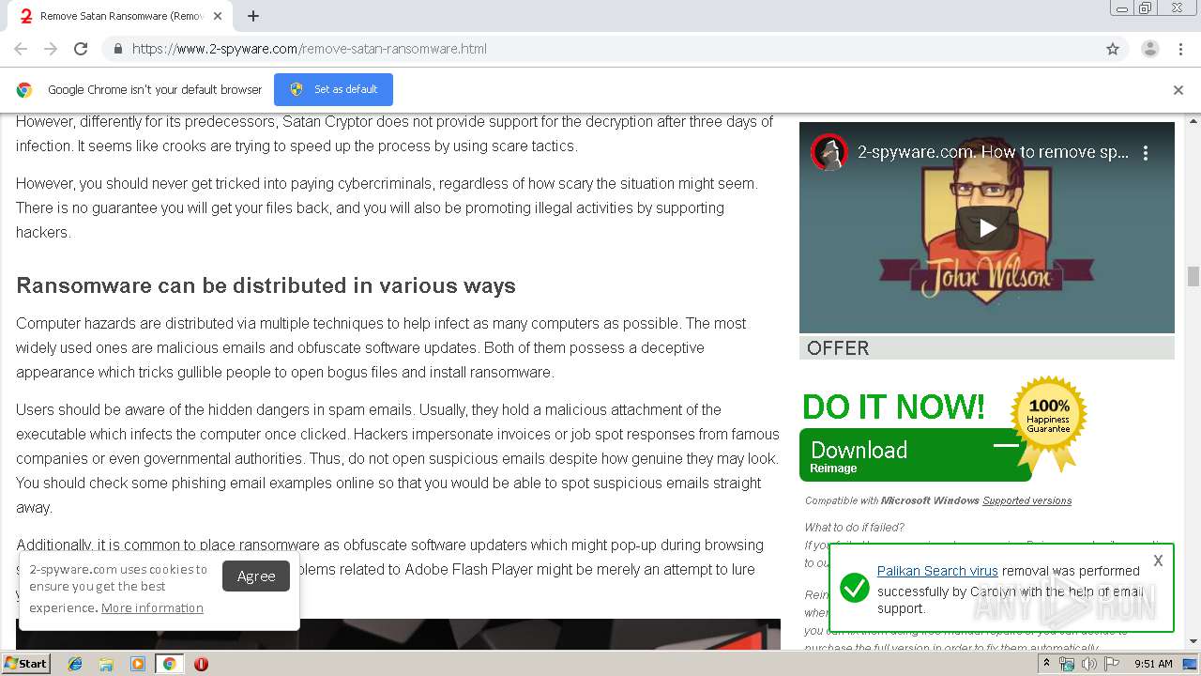Play the 2-spyware video
The image size is (1201, 676).
click(x=987, y=227)
